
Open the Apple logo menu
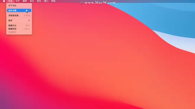click(4, 1)
